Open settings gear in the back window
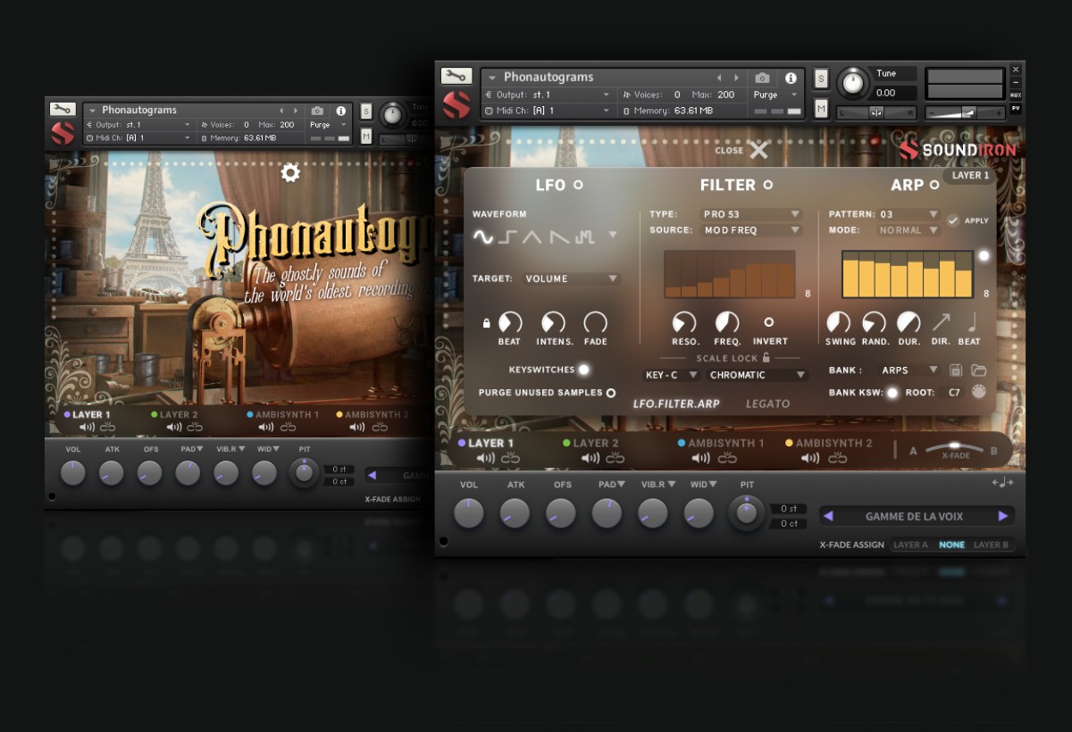This screenshot has height=732, width=1072. pos(290,172)
